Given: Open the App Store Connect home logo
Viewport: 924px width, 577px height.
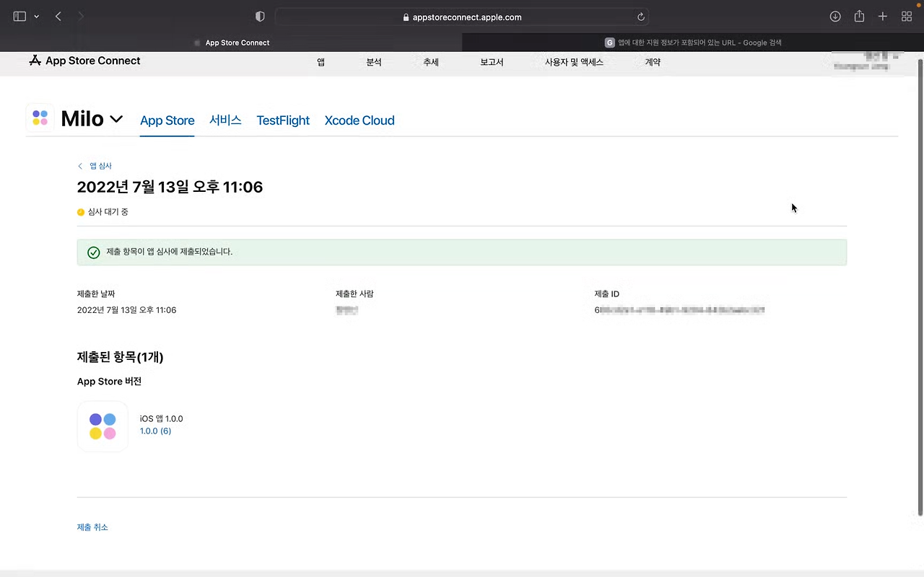Looking at the screenshot, I should click(84, 61).
